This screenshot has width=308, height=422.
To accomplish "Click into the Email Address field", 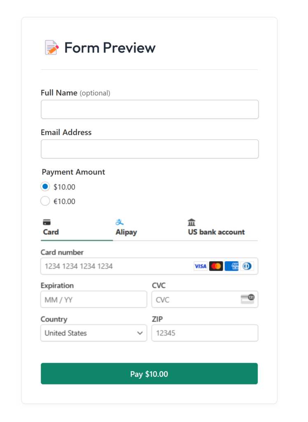I will [149, 149].
